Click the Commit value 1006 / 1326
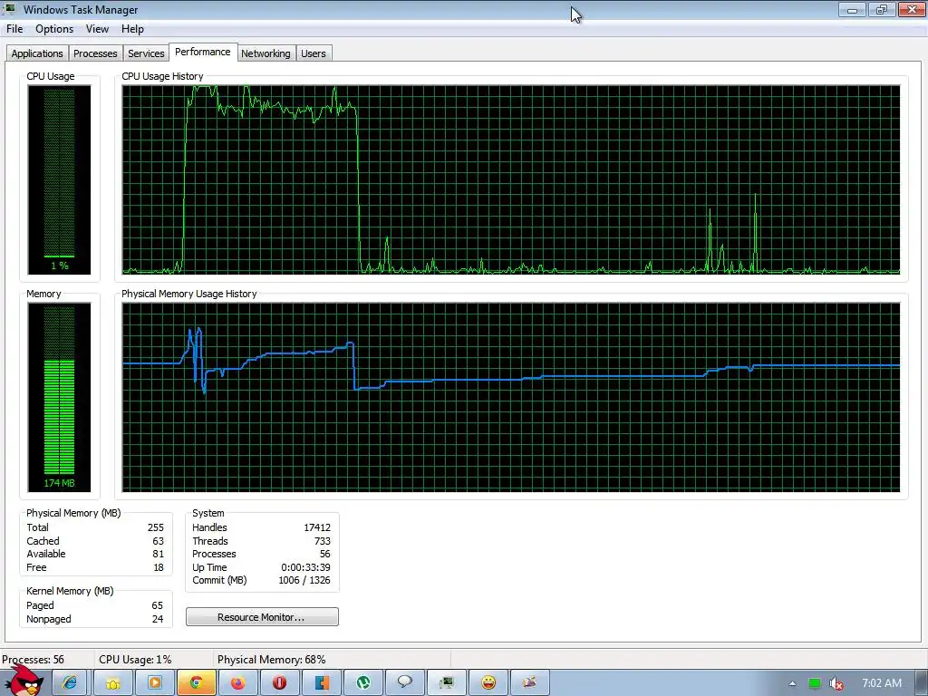928x696 pixels. [304, 581]
